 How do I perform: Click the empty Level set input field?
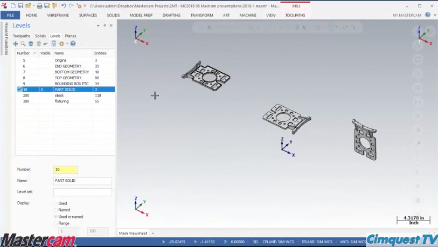point(82,192)
